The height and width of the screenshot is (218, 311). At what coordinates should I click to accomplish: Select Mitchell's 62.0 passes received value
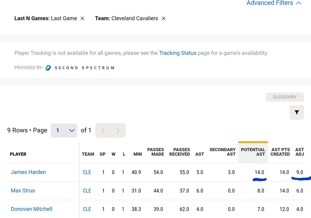pyautogui.click(x=184, y=209)
